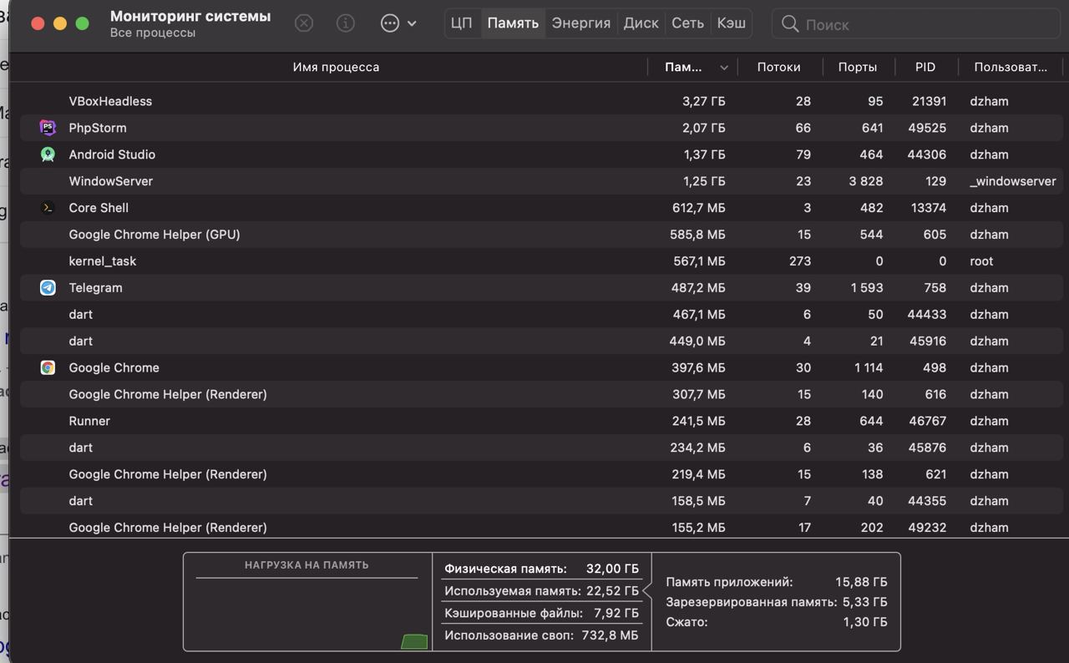This screenshot has width=1069, height=663.
Task: Select the VBoxHeadless process row
Action: (541, 101)
